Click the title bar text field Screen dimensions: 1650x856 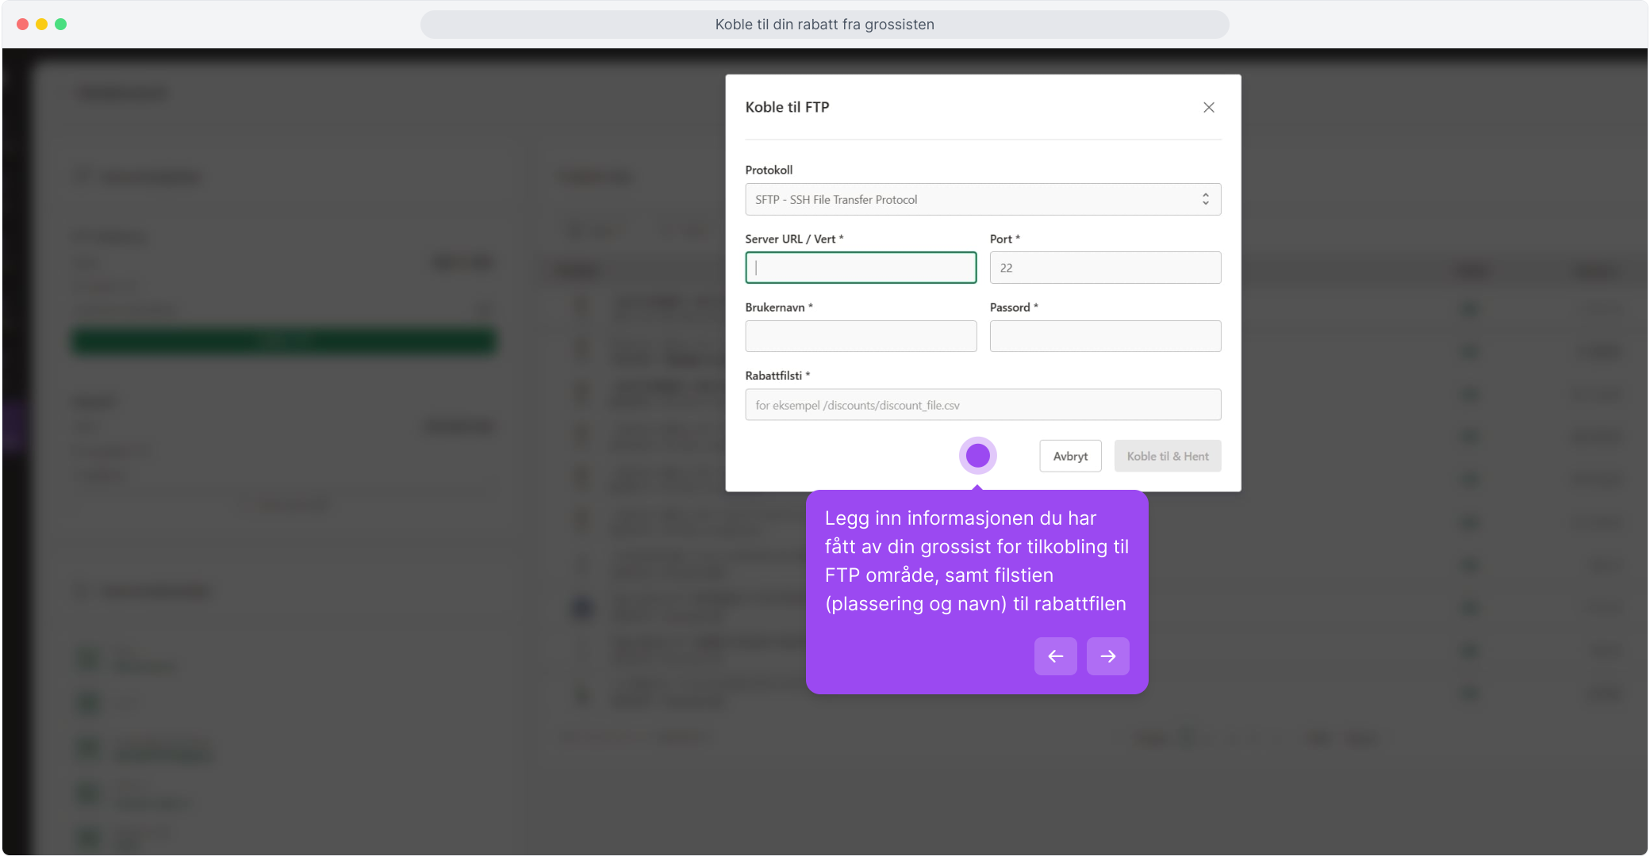coord(824,25)
